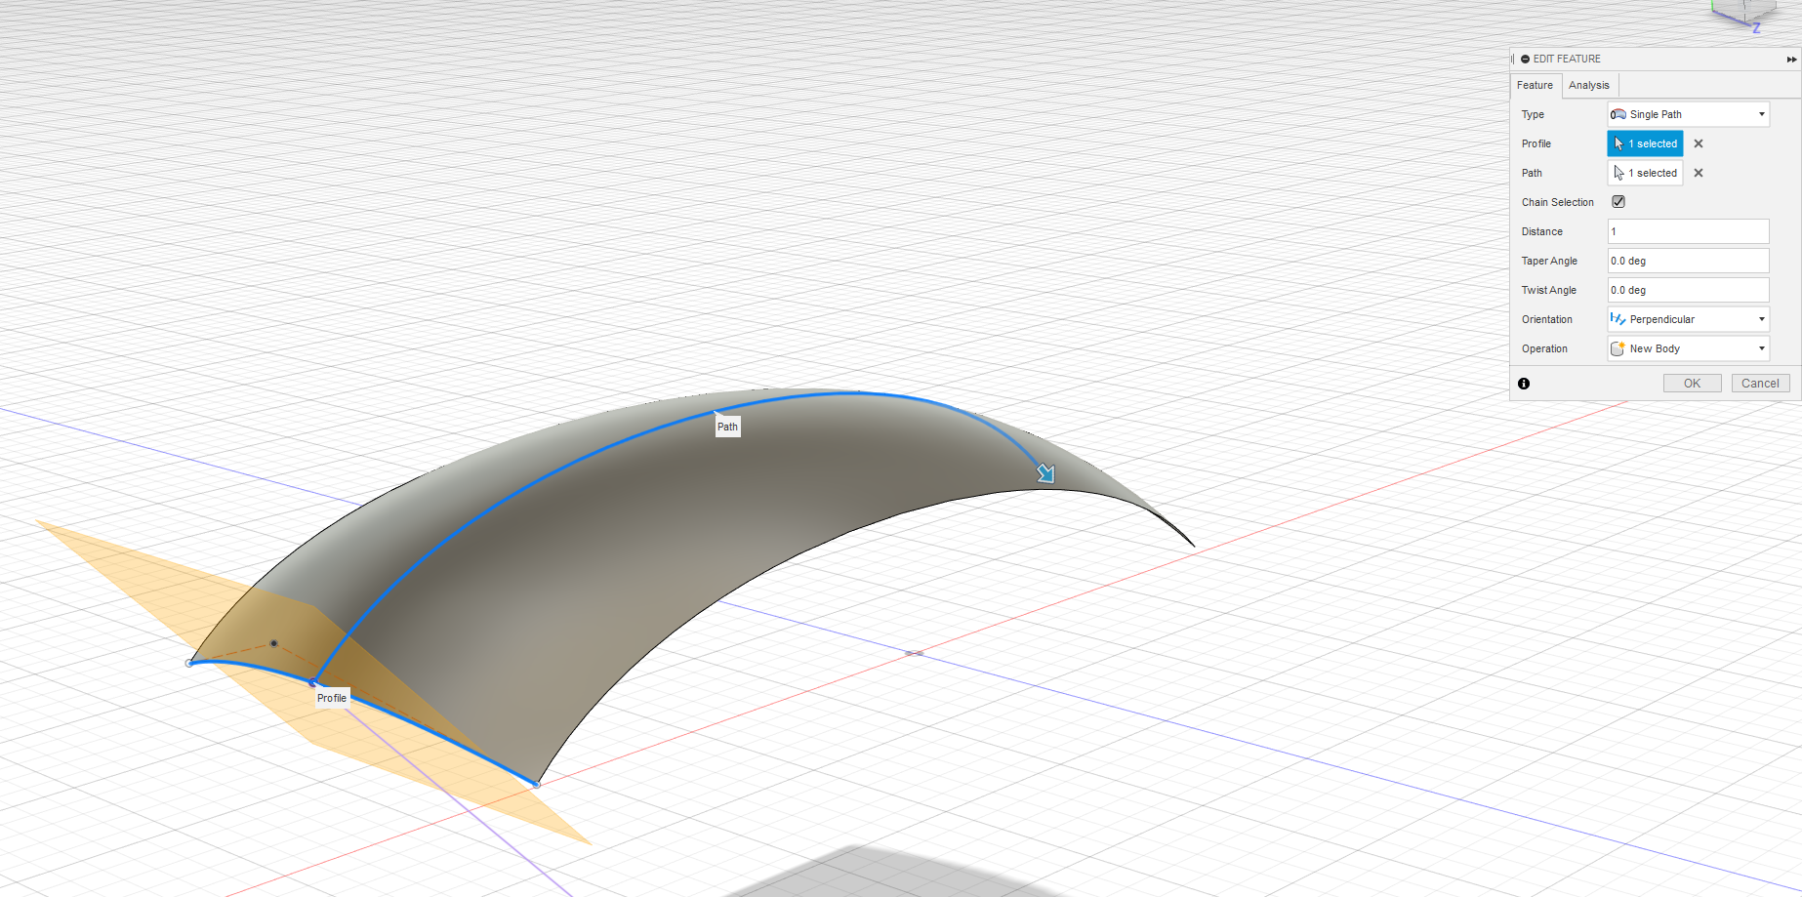This screenshot has width=1802, height=897.
Task: Collapse the EDIT FEATURE dialog header icon
Action: point(1525,59)
